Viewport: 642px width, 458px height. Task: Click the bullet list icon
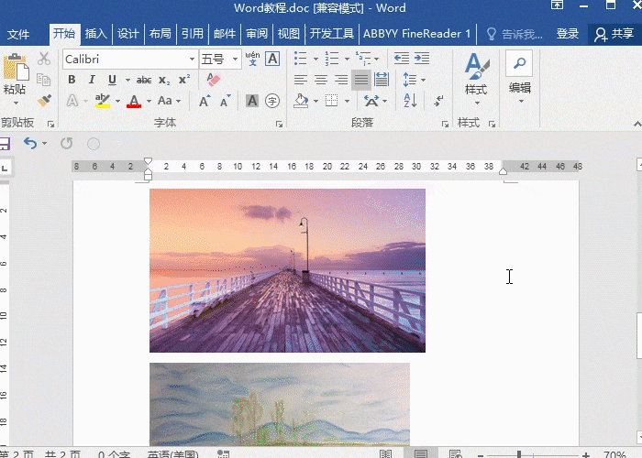(301, 59)
